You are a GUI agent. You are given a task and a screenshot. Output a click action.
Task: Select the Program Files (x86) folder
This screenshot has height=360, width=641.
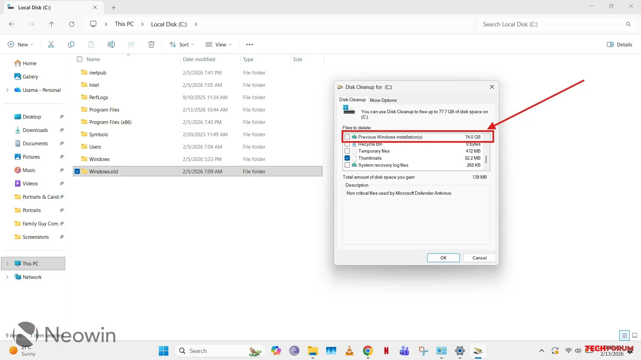click(198, 122)
